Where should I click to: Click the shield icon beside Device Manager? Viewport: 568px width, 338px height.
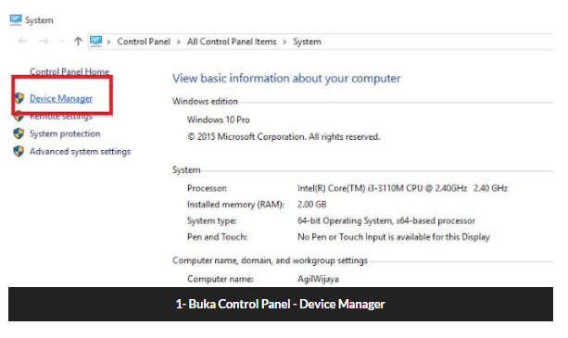pos(19,98)
